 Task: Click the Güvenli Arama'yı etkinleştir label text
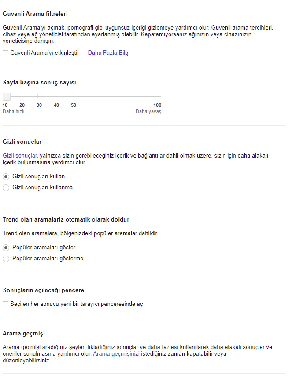(44, 53)
